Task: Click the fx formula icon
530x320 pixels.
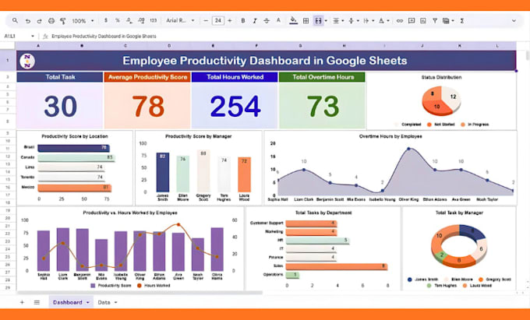Action: pyautogui.click(x=45, y=36)
